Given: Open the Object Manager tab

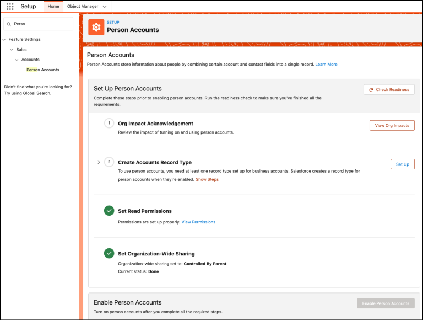Looking at the screenshot, I should tap(83, 6).
